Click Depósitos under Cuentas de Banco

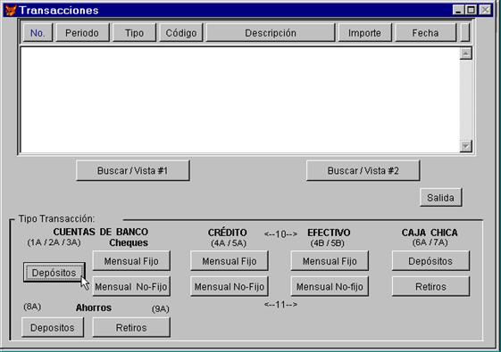[x=54, y=273]
